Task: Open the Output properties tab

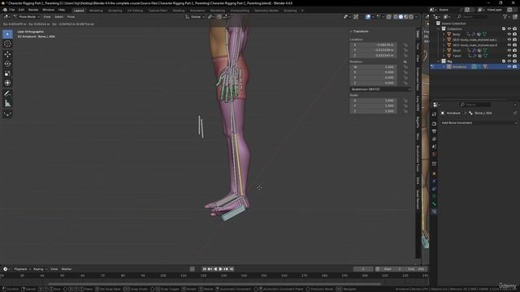Action: point(434,131)
